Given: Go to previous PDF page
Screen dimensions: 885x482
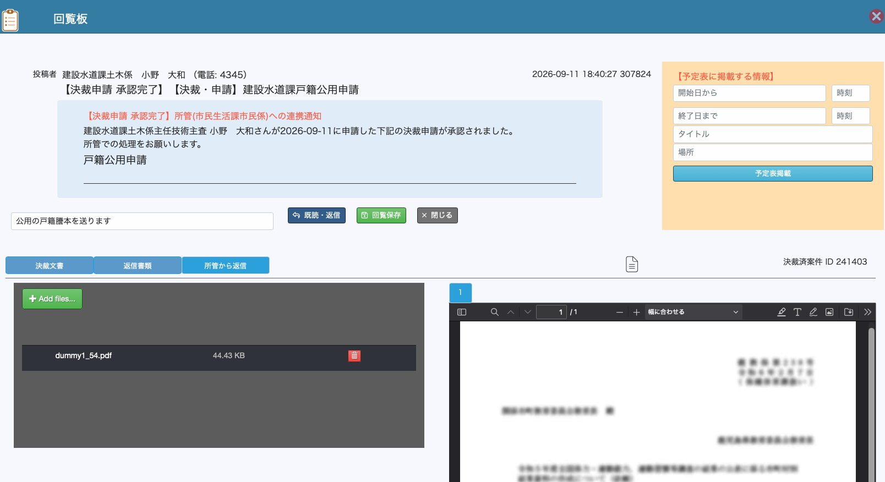Looking at the screenshot, I should point(511,312).
